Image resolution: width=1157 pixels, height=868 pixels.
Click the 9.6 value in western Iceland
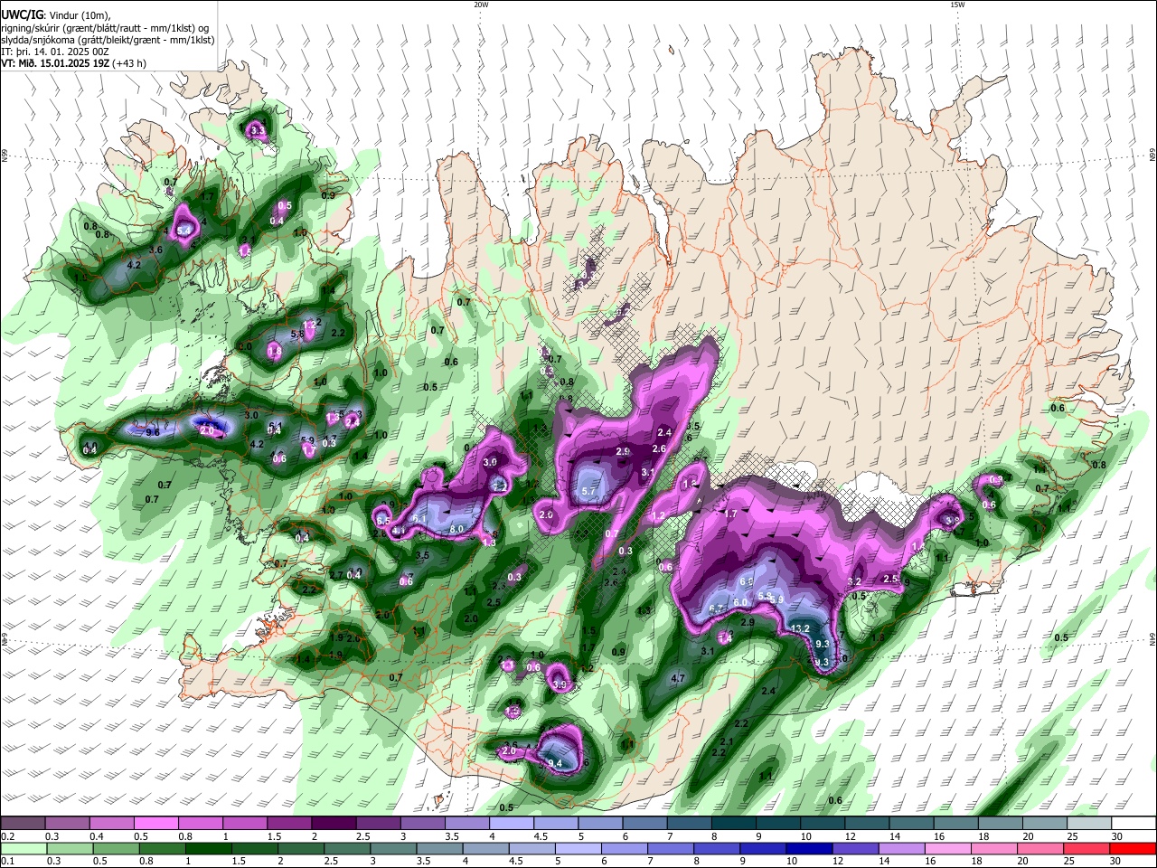(x=153, y=433)
